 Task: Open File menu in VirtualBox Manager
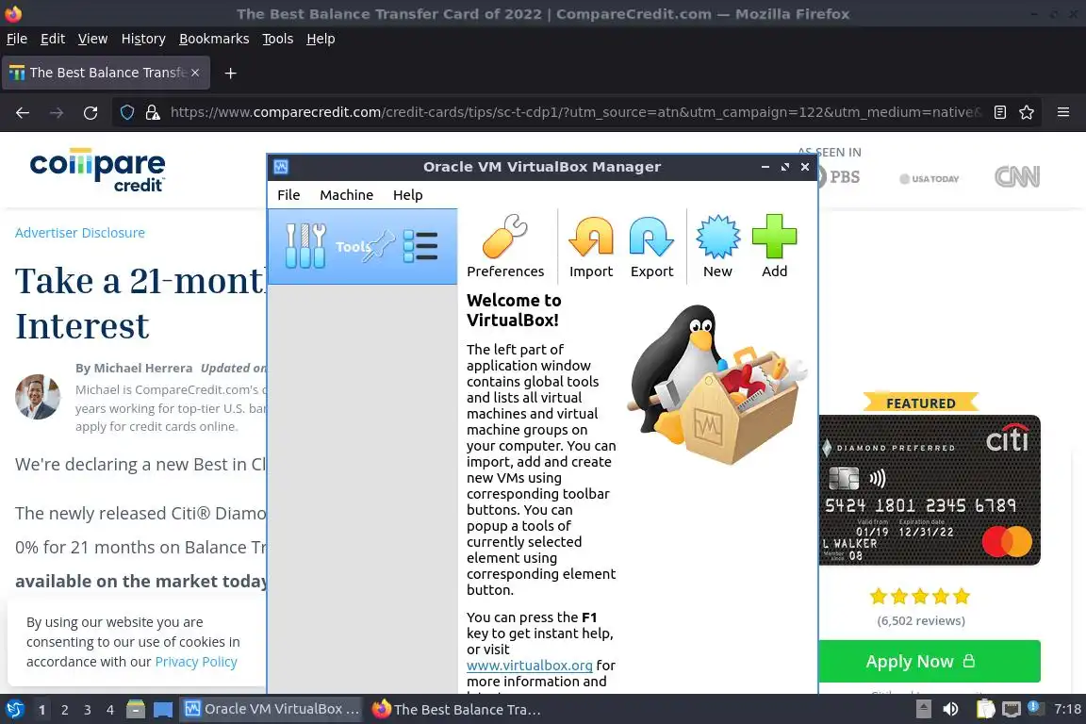pyautogui.click(x=288, y=195)
